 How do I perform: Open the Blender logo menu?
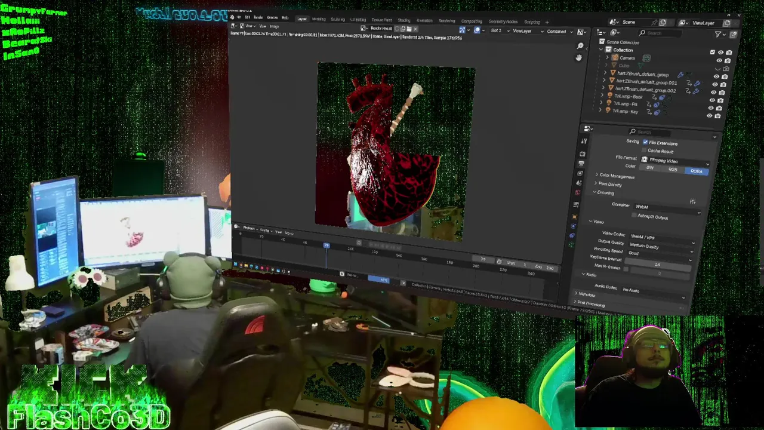[232, 17]
